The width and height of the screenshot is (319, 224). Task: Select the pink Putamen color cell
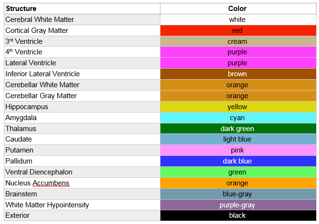(x=238, y=150)
